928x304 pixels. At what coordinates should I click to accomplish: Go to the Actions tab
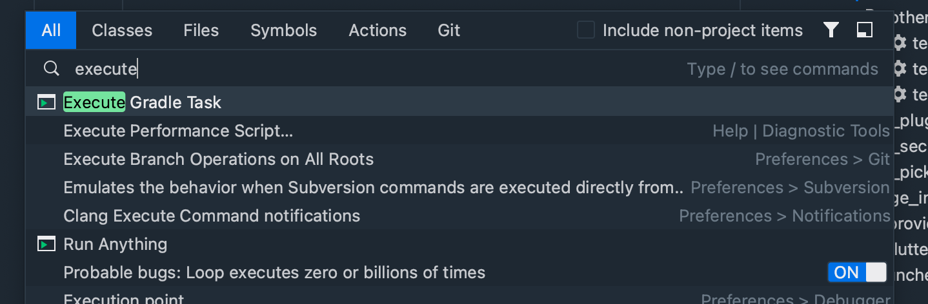click(x=378, y=30)
